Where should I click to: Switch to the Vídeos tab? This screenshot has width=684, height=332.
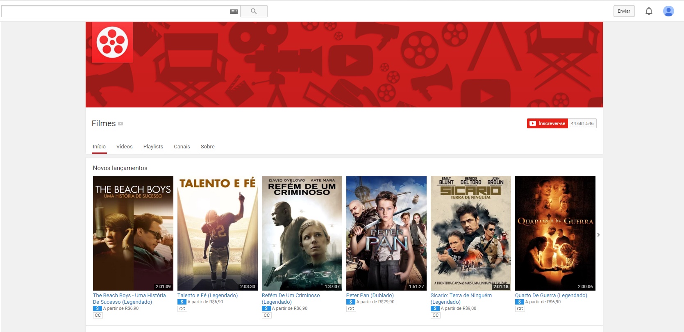[x=124, y=146]
